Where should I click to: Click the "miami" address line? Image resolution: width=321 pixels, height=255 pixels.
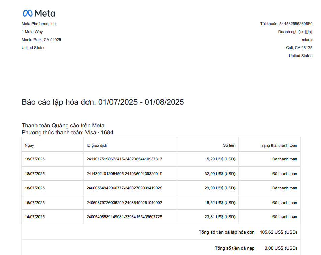click(x=307, y=40)
